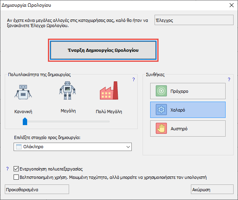The width and height of the screenshot is (238, 200).
Task: Click the blue gear icon for Χαλαρό
Action: coord(161,110)
